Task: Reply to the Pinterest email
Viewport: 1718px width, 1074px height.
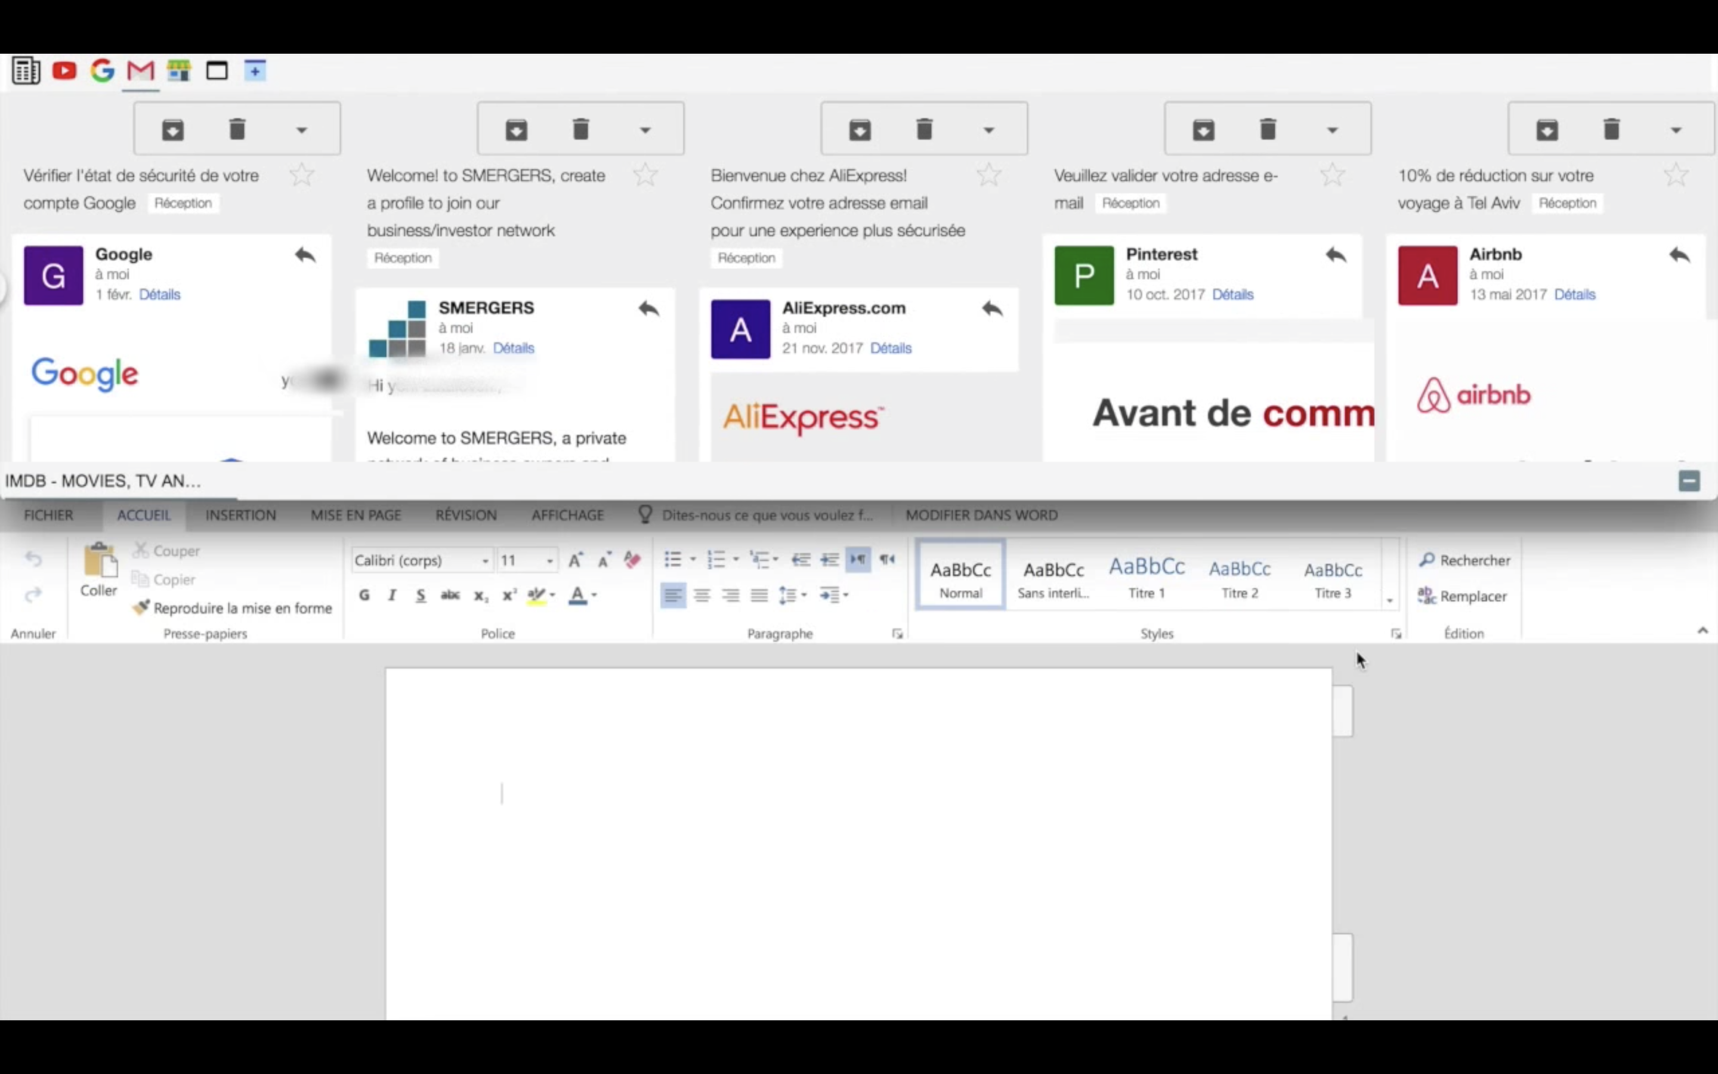Action: (x=1336, y=255)
